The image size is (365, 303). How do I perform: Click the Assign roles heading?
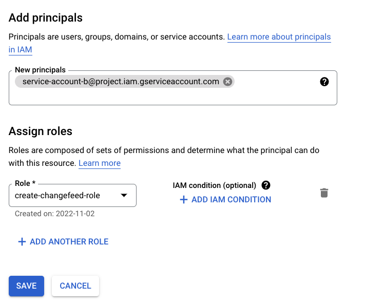point(41,131)
